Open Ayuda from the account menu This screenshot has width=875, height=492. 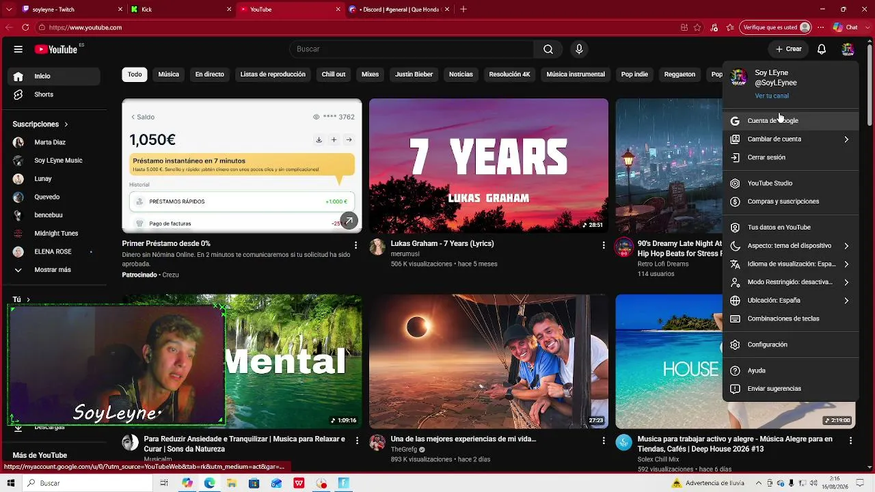click(790, 370)
